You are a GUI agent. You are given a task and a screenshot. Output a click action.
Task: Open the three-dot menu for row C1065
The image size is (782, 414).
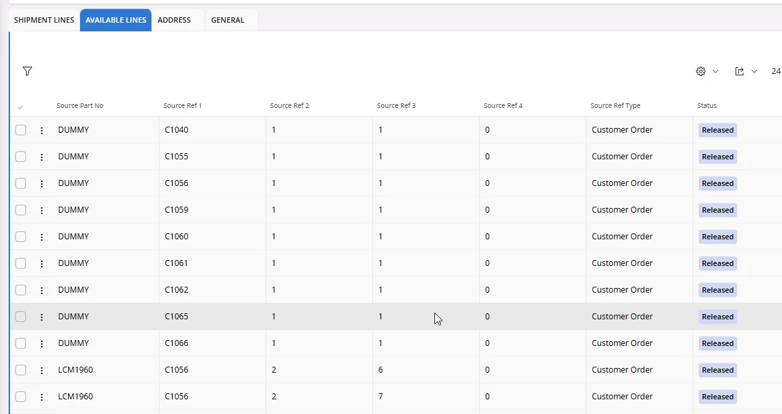click(x=41, y=317)
